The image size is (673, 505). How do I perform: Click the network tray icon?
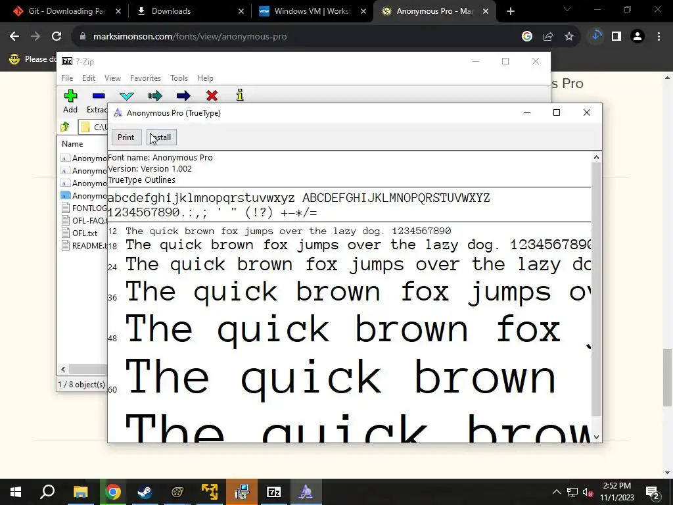coord(572,492)
